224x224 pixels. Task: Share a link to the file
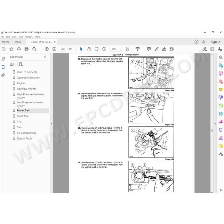click(x=205, y=49)
